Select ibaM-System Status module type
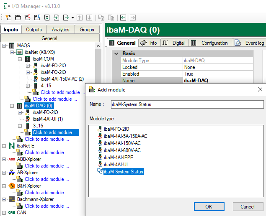Image resolution: width=266 pixels, height=216 pixels. click(x=124, y=172)
